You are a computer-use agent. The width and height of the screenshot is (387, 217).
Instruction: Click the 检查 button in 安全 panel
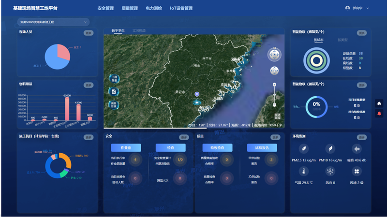pos(171,148)
